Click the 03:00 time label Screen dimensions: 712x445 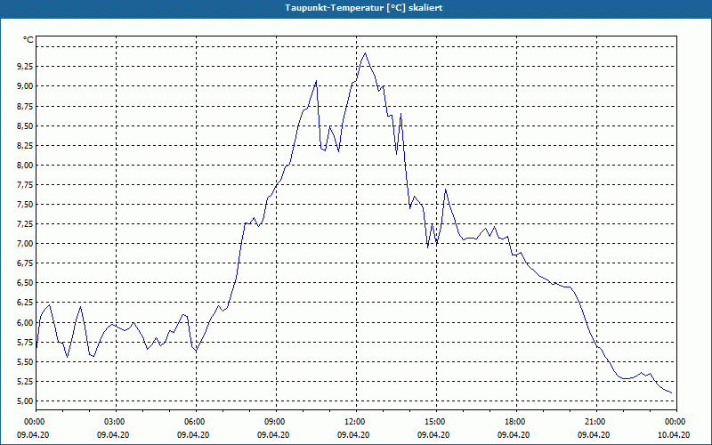pyautogui.click(x=117, y=422)
